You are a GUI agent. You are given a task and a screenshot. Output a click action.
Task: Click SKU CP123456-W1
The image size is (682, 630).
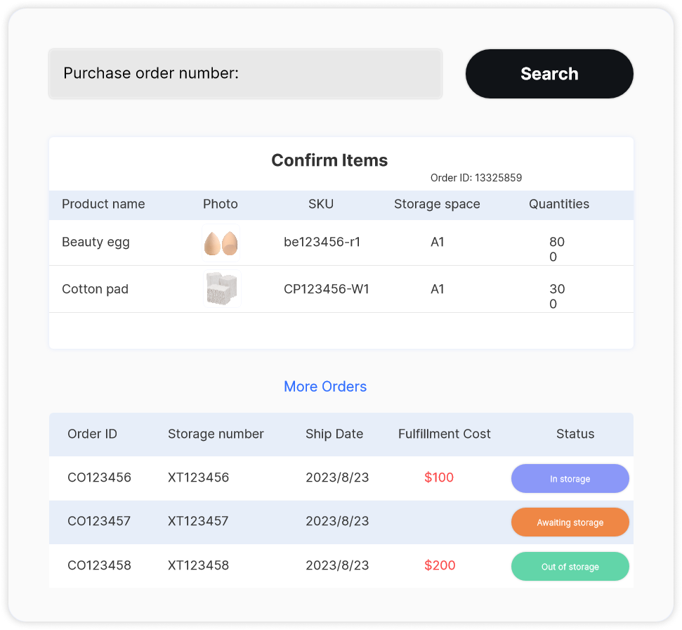coord(326,289)
